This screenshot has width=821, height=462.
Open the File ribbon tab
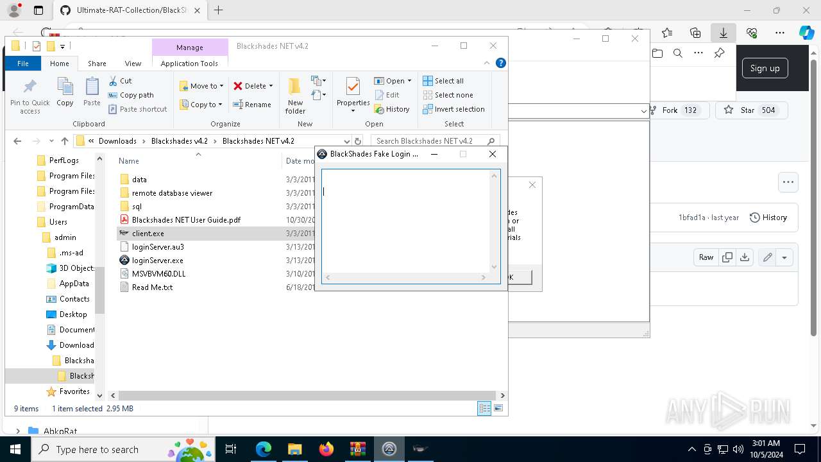23,64
